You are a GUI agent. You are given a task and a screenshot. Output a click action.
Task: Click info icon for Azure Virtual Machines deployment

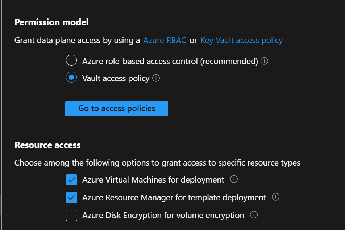point(234,179)
